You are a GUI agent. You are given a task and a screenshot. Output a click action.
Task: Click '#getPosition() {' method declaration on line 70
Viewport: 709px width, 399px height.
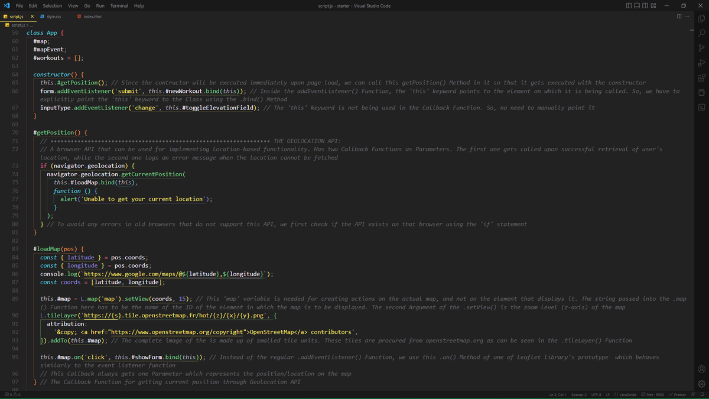click(60, 132)
